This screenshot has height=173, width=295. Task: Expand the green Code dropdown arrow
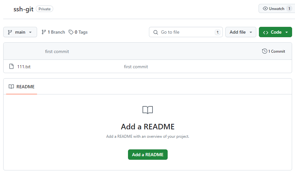(x=286, y=32)
